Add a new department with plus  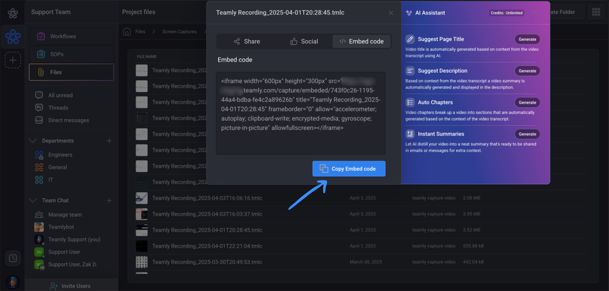[x=109, y=141]
